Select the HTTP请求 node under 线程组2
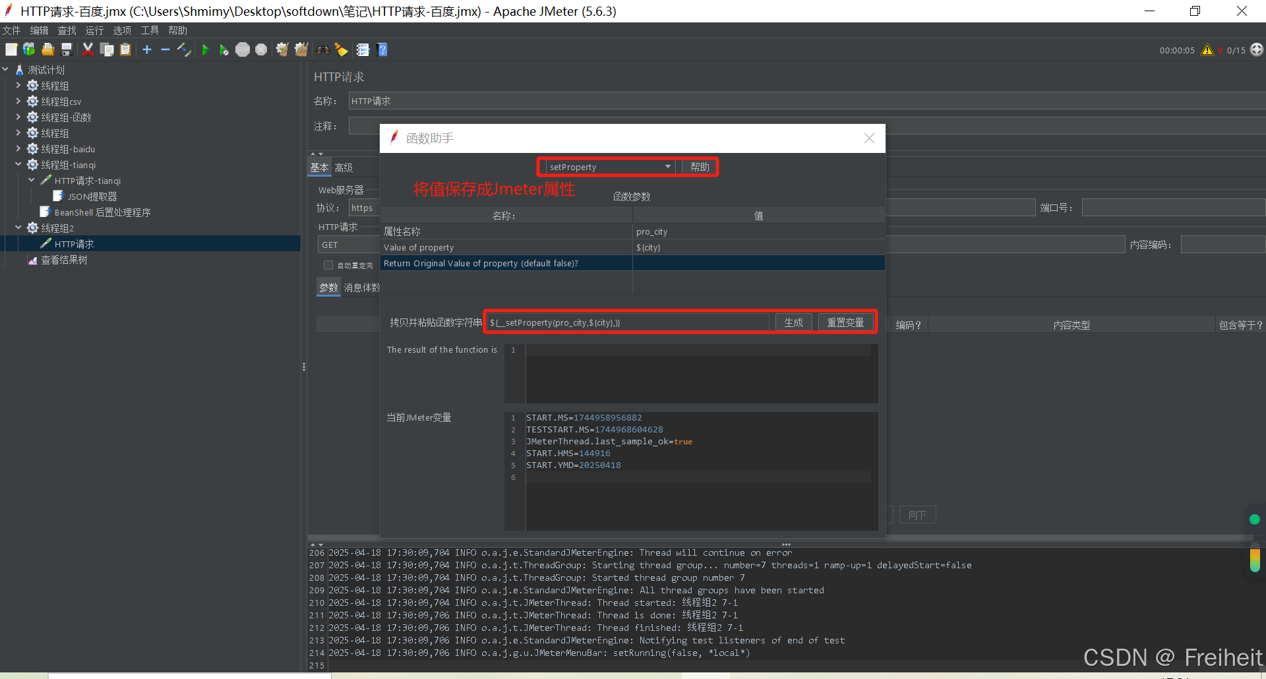The image size is (1266, 679). coord(74,244)
